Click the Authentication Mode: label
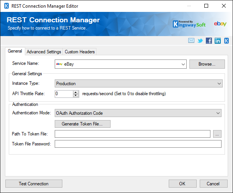This screenshot has width=233, height=193. click(x=31, y=113)
